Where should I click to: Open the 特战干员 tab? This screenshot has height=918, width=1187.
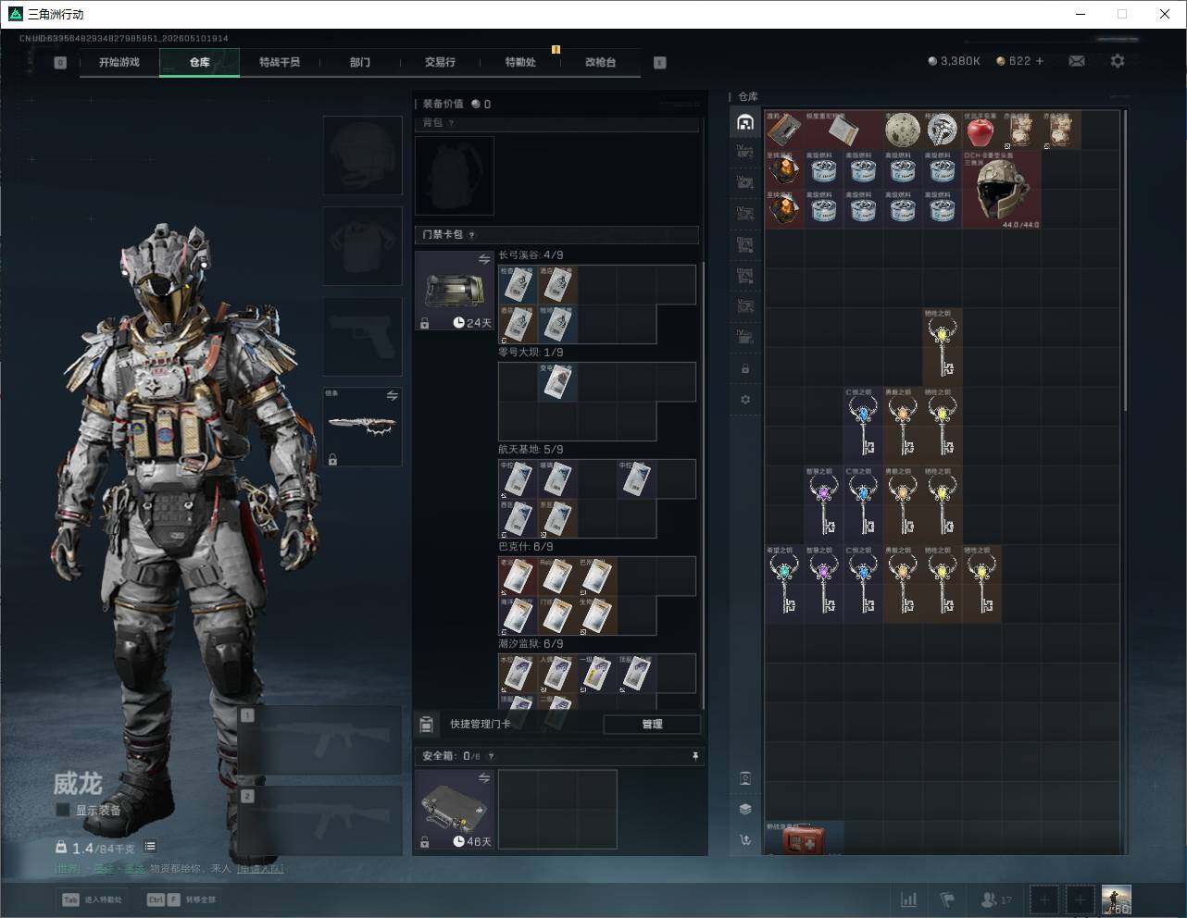pyautogui.click(x=280, y=62)
